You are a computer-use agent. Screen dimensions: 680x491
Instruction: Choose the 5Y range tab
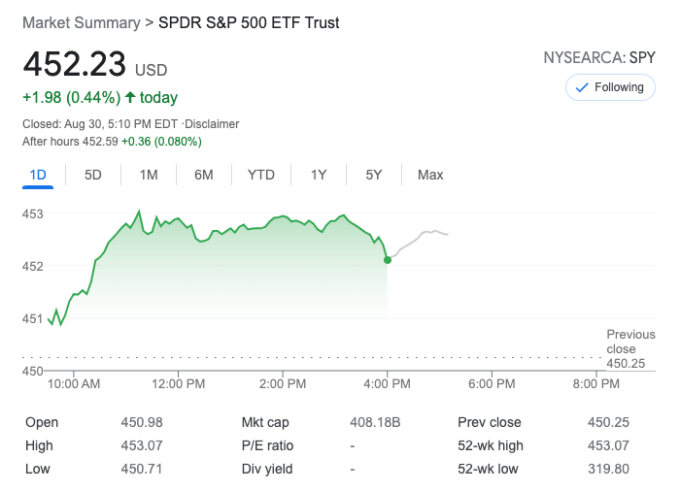click(x=374, y=175)
